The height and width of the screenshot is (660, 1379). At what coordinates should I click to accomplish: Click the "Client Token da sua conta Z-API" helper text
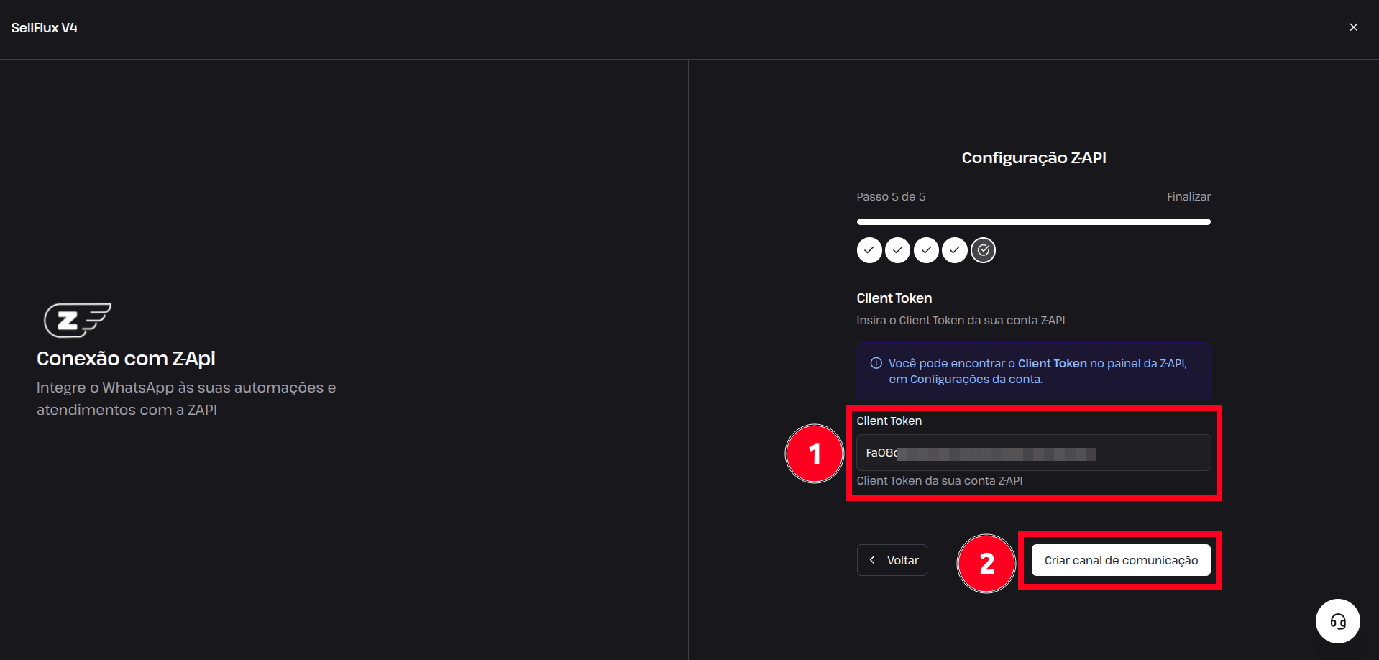point(939,480)
